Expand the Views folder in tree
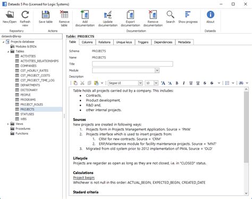Image resolution: width=252 pixels, height=199 pixels. (8, 124)
